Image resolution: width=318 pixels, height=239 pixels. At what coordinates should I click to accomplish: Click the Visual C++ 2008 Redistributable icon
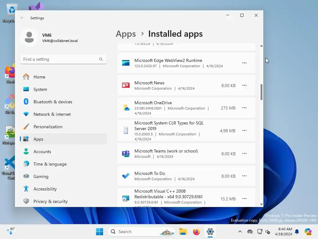click(x=126, y=199)
